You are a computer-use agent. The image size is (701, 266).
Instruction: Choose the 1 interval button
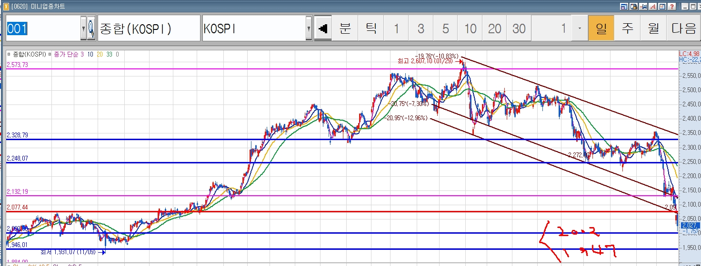coord(396,29)
